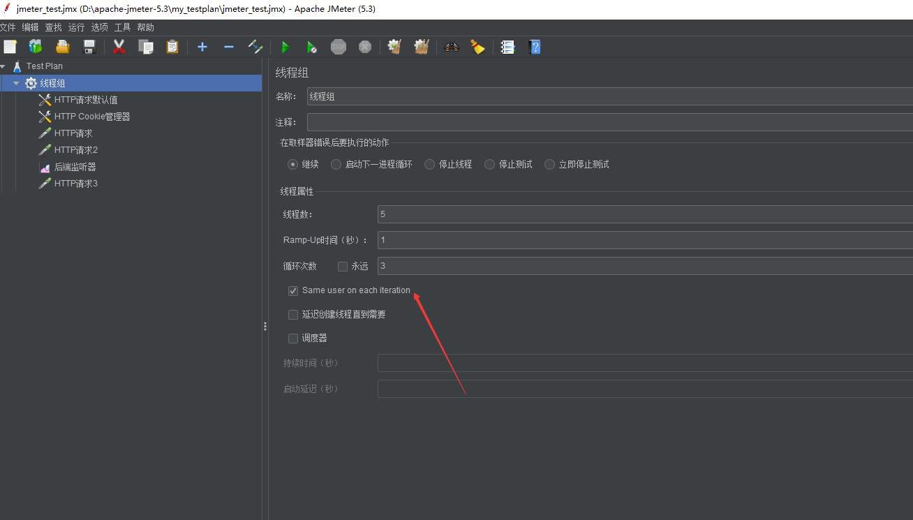Collapse the Test Plan tree node
The image size is (913, 520).
pyautogui.click(x=3, y=66)
